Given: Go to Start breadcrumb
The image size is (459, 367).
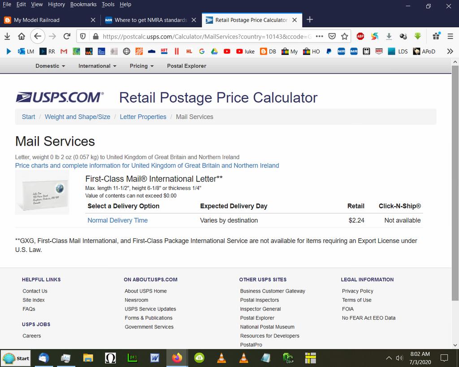Looking at the screenshot, I should 28,117.
